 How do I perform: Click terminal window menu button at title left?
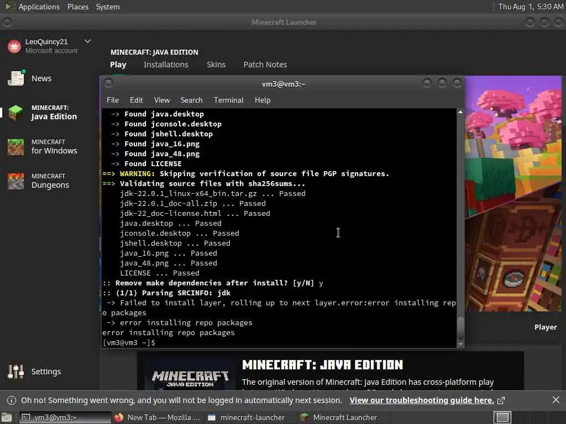click(108, 83)
